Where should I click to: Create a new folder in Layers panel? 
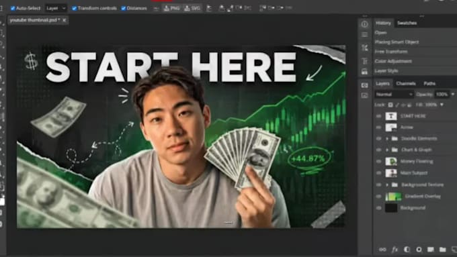click(443, 250)
